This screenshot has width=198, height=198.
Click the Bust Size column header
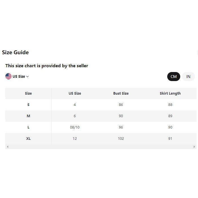(121, 93)
